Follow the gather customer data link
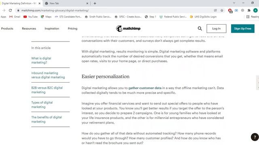The height and width of the screenshot is (145, 259). (145, 88)
